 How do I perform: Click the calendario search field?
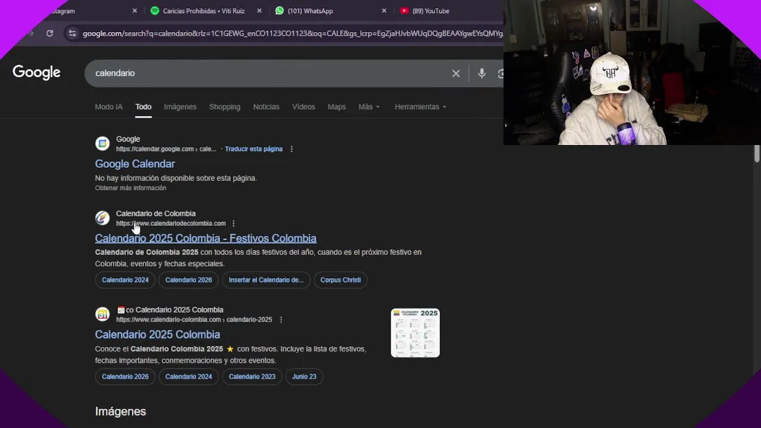(268, 73)
